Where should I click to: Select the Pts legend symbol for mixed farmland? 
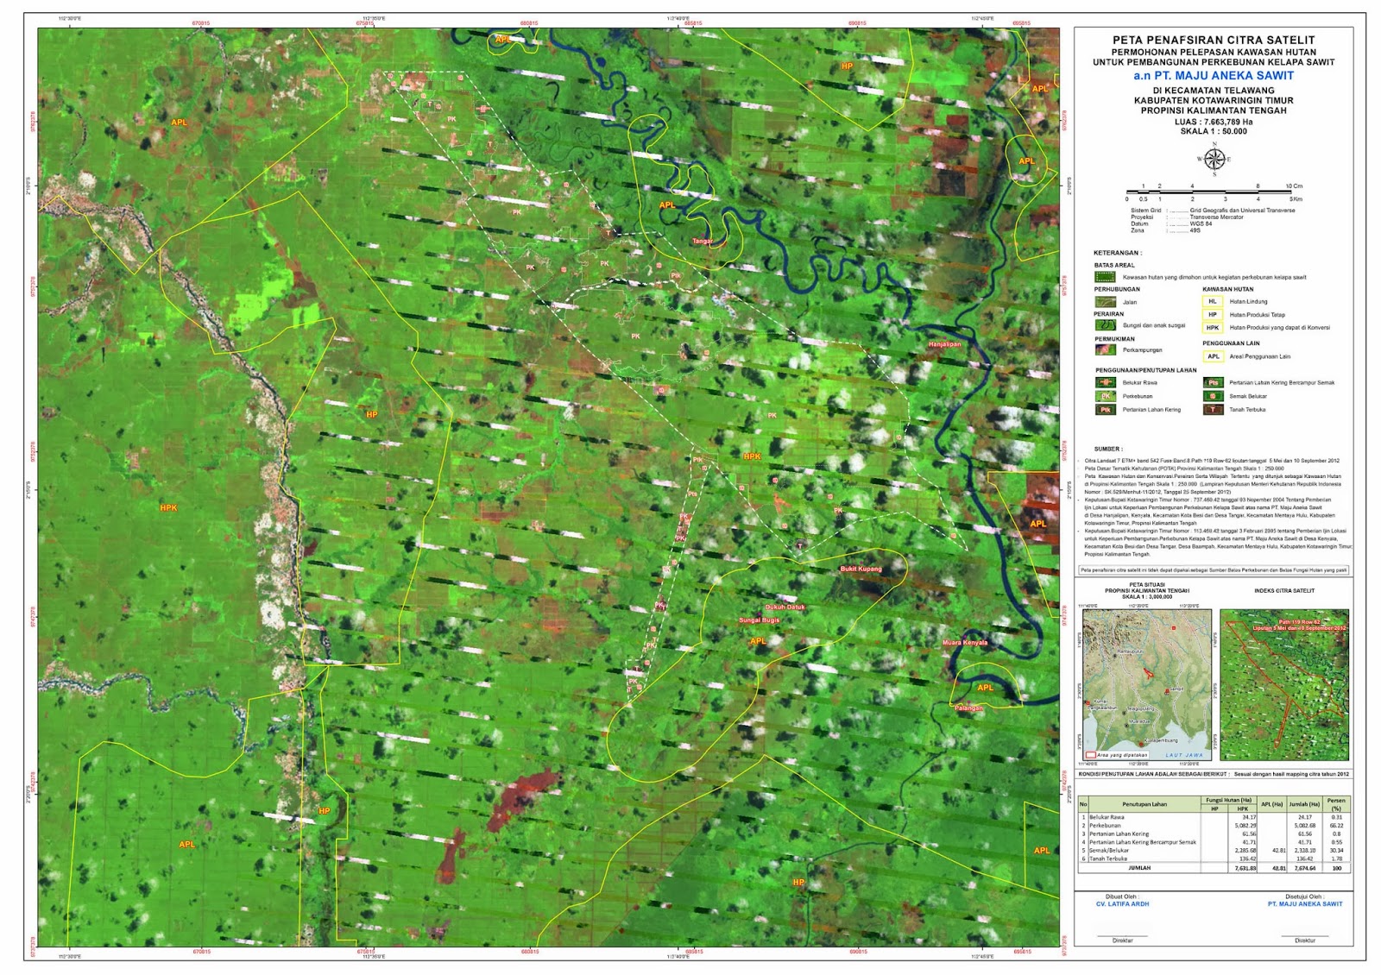[1214, 382]
